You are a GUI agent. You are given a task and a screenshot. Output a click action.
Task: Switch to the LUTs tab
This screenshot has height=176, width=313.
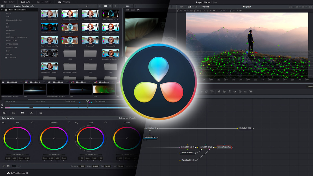[x=26, y=2]
